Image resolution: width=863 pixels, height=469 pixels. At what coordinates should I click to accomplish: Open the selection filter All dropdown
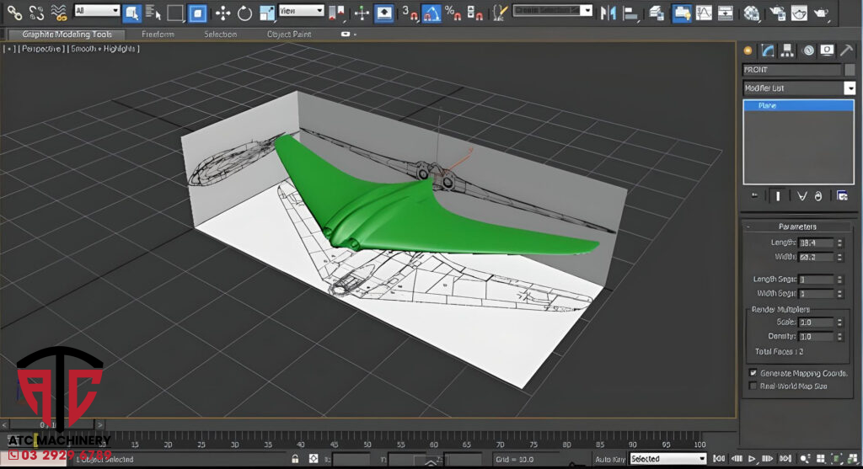pyautogui.click(x=96, y=12)
